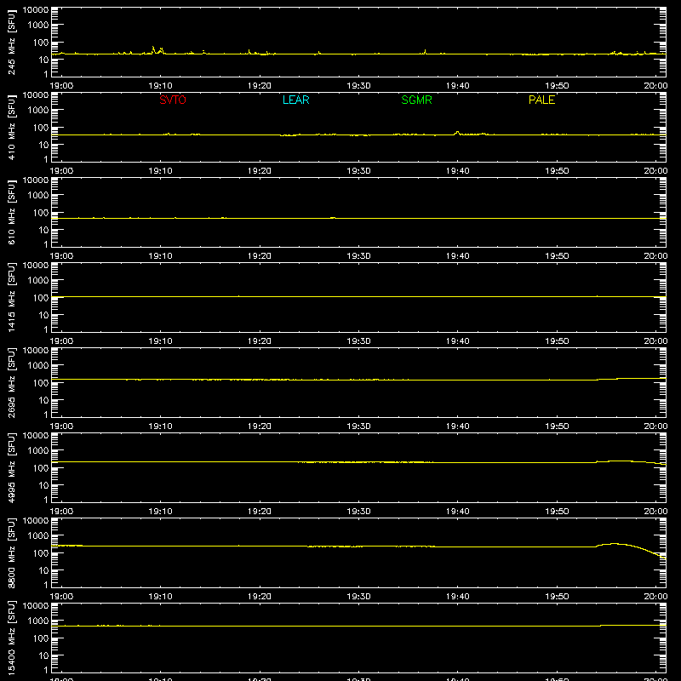Click the 10000 y-axis value of 245 MHz plot
This screenshot has height=681, width=681.
[36, 10]
